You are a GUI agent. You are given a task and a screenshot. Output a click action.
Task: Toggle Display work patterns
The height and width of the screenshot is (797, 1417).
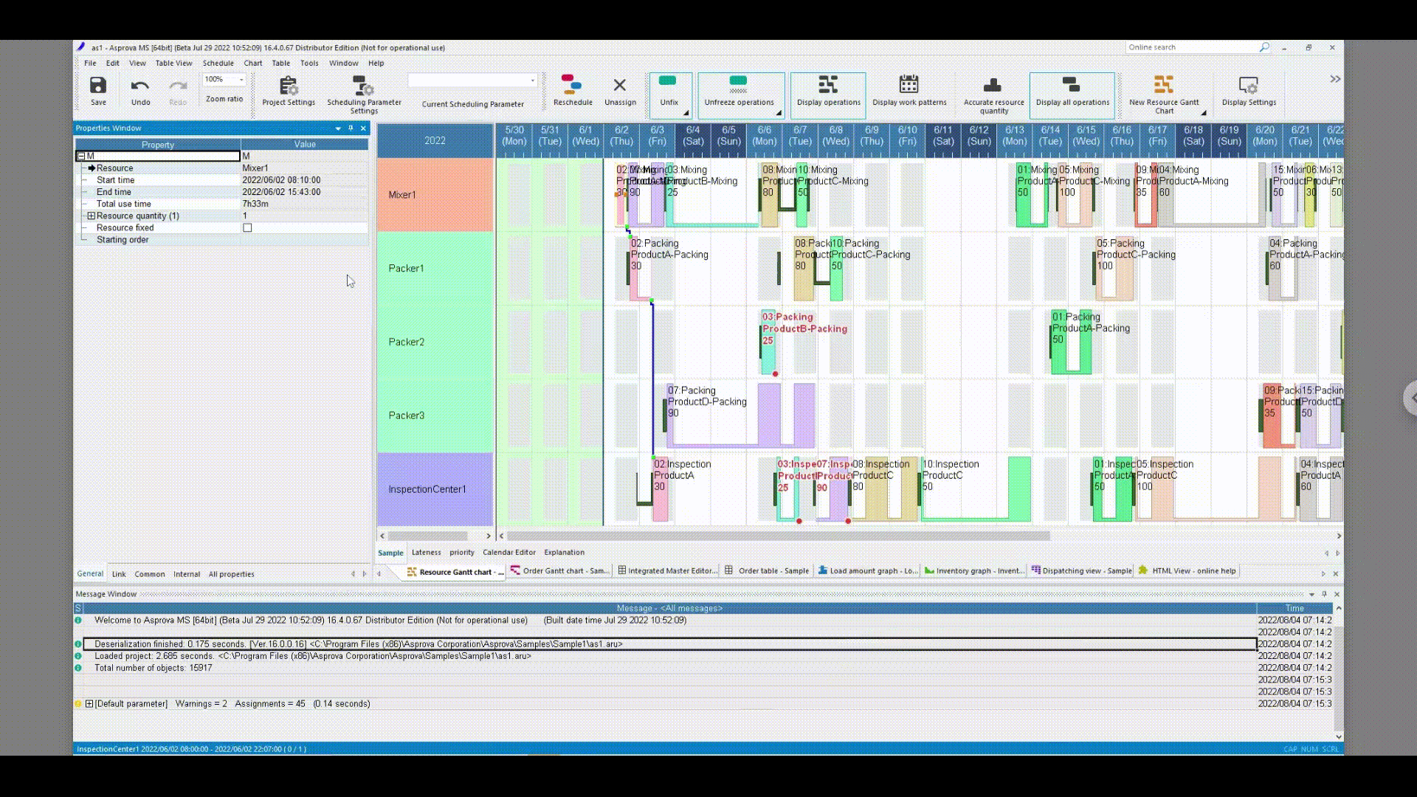(x=909, y=92)
